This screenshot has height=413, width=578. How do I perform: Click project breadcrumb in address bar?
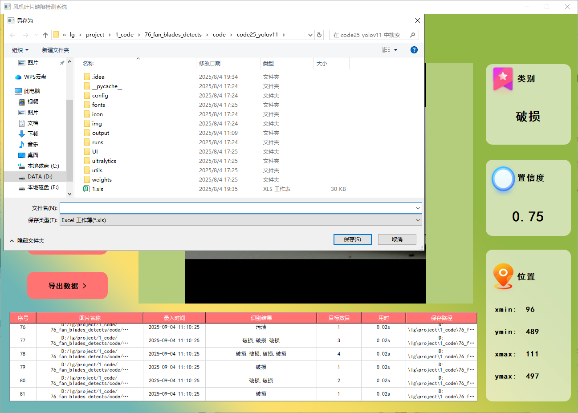95,35
